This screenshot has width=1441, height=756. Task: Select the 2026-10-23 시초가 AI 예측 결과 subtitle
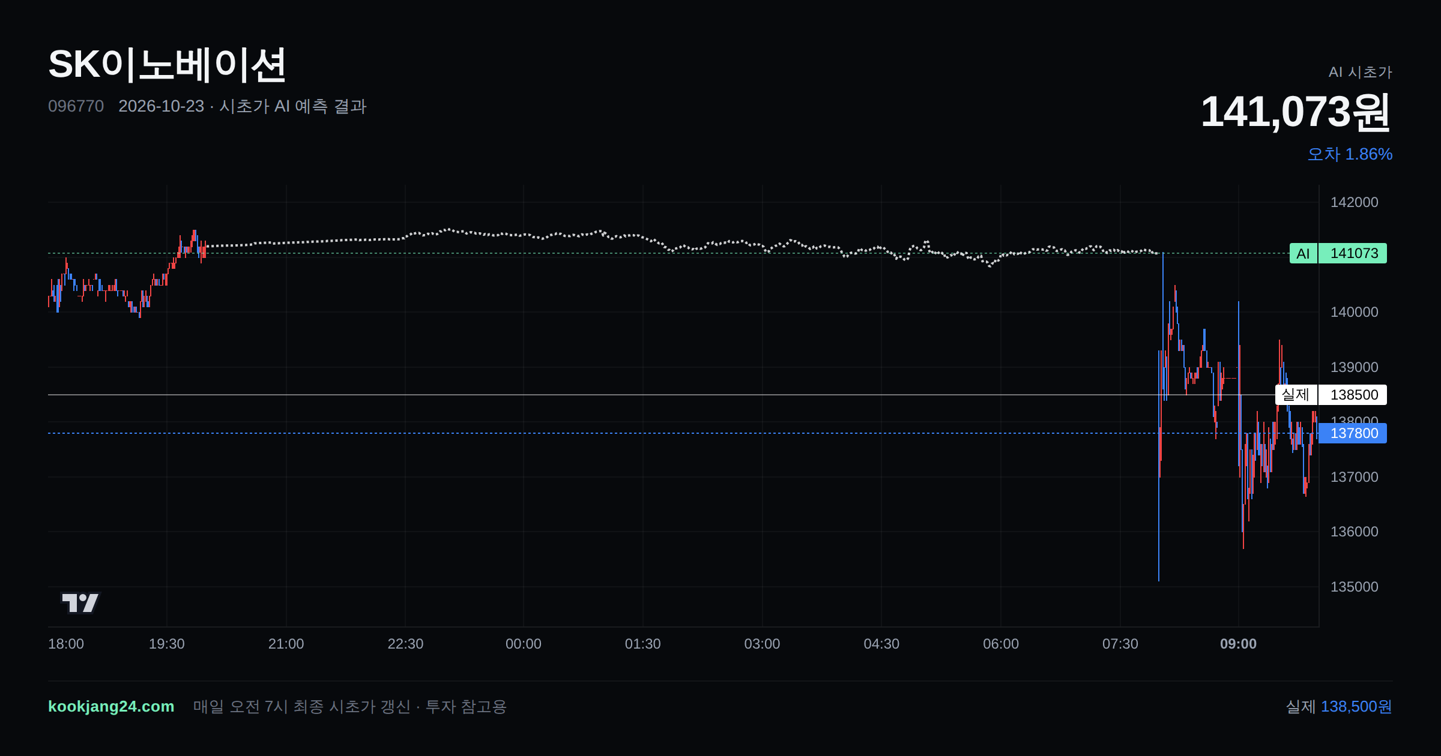tap(242, 106)
